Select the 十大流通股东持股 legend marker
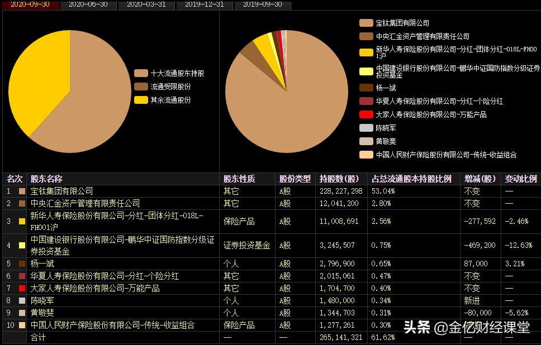Screen dimensions: 541x345 pyautogui.click(x=140, y=72)
